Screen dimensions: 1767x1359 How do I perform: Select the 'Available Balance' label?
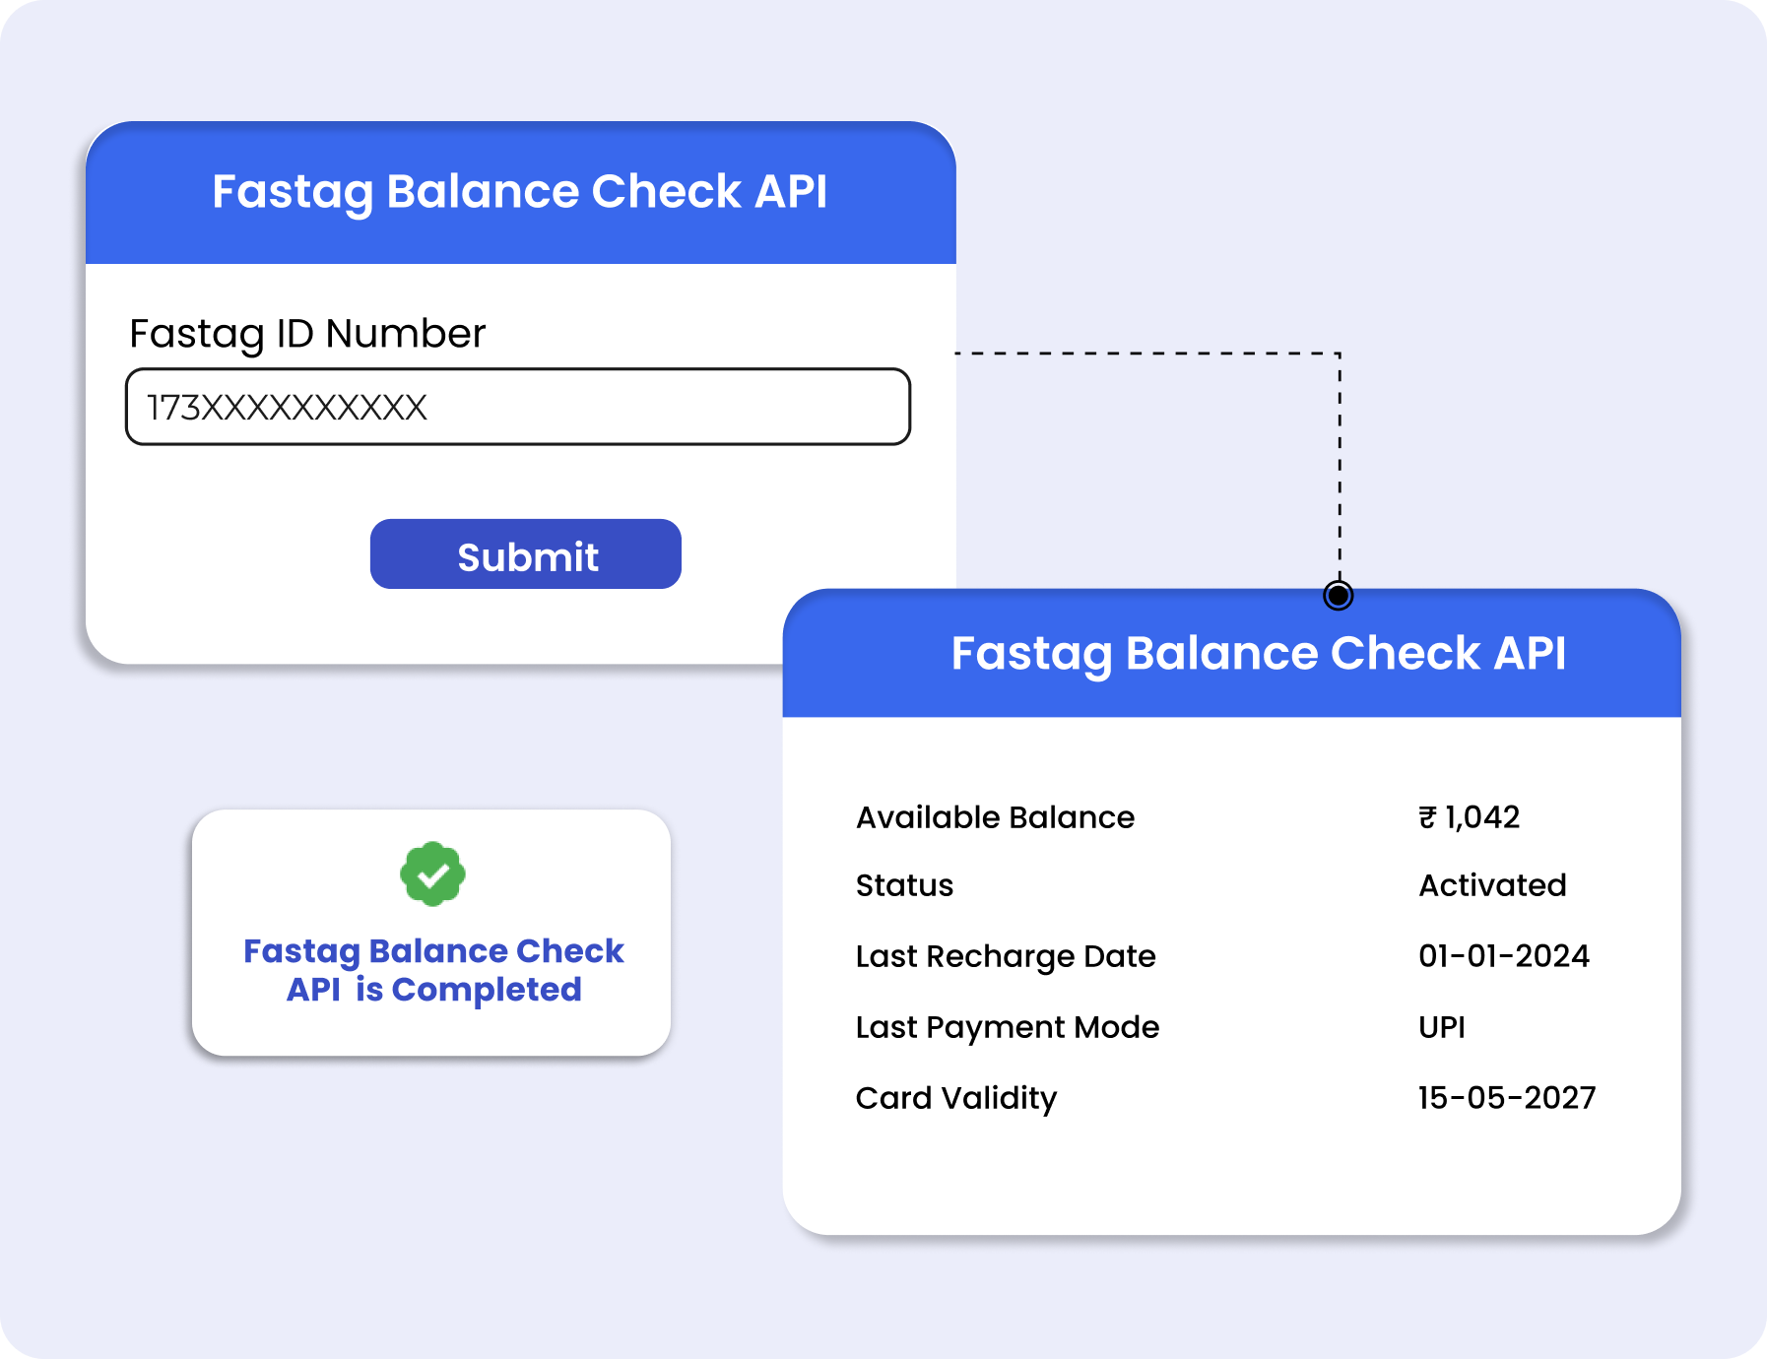pyautogui.click(x=995, y=817)
